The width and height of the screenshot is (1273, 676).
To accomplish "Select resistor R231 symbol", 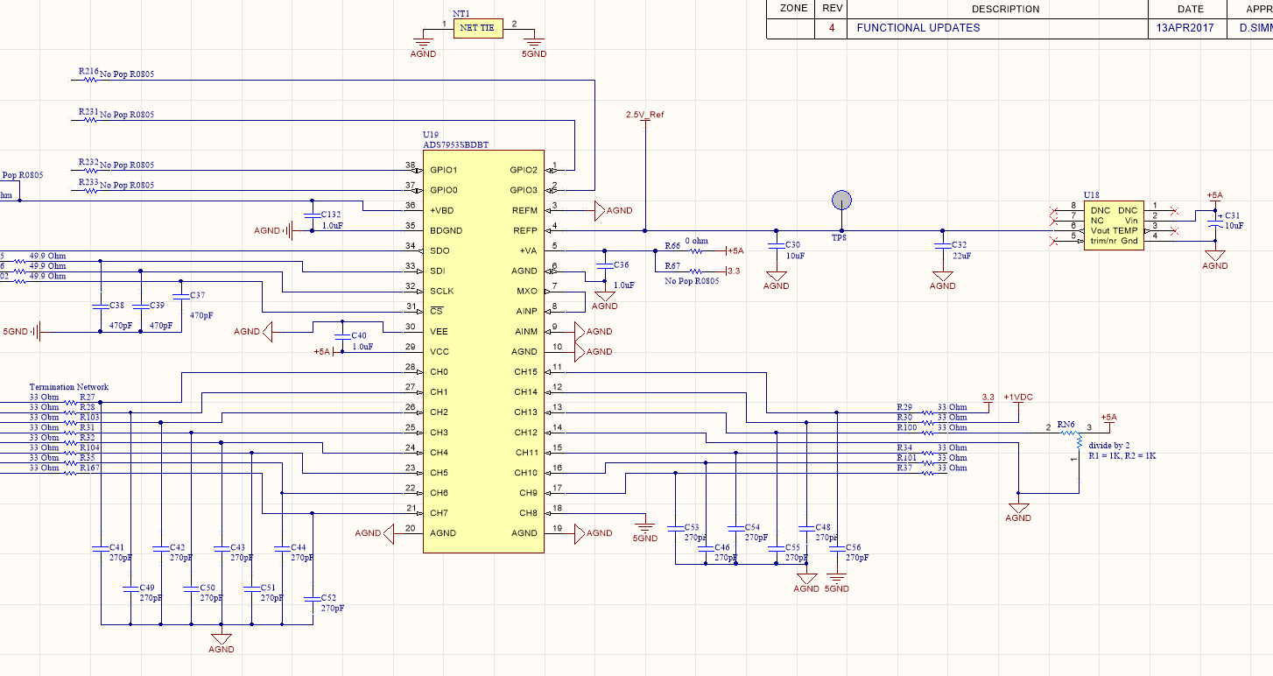I will (x=89, y=121).
